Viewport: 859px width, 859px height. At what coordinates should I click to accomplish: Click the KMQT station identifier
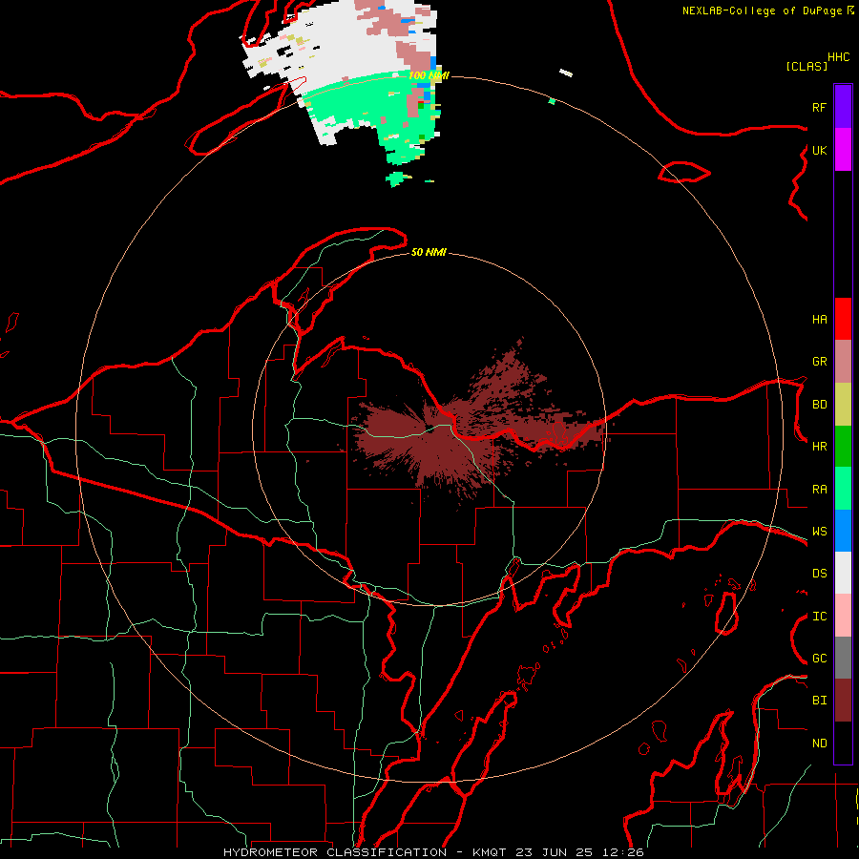[490, 852]
